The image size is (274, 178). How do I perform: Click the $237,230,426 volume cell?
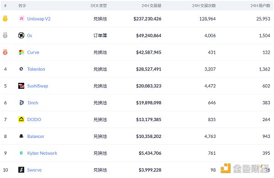point(148,19)
